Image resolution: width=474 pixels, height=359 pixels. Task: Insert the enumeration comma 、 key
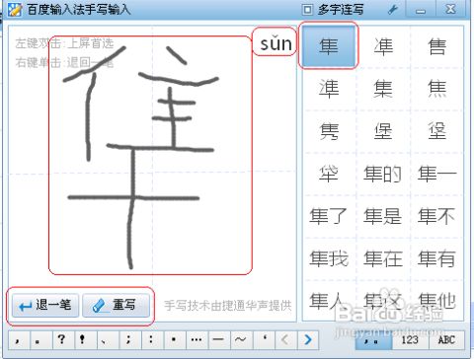108,339
